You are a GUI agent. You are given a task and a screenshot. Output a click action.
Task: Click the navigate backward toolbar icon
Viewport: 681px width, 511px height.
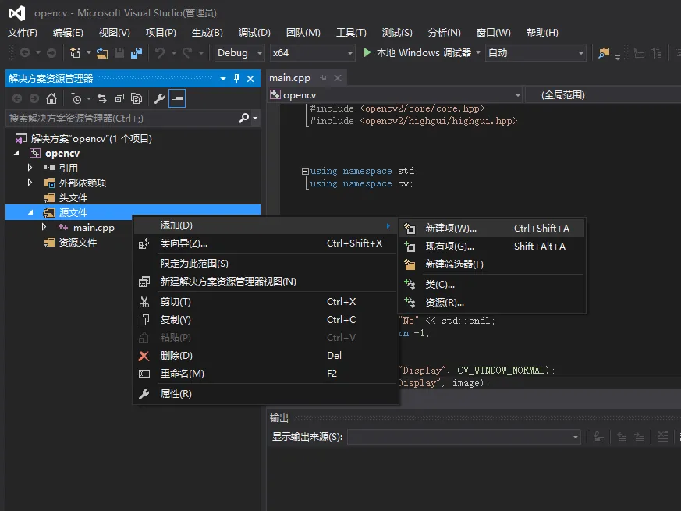(x=25, y=53)
